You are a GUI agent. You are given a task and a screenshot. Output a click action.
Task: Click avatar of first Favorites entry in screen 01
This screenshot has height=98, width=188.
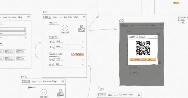54,42
